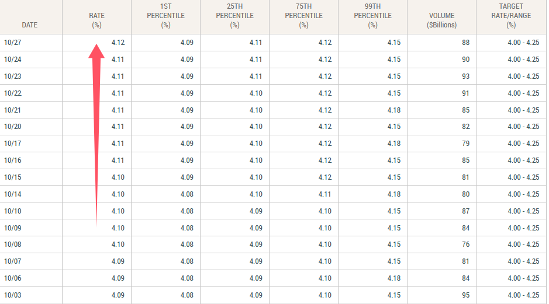
Task: Select the 75TH PERCENTILE column header
Action: (303, 16)
